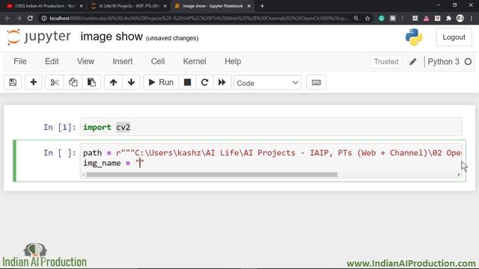Click the Python logo image
Image resolution: width=479 pixels, height=269 pixels.
pos(414,37)
